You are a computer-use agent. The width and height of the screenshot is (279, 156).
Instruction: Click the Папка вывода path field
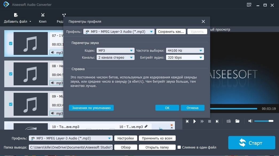pyautogui.click(x=71, y=147)
